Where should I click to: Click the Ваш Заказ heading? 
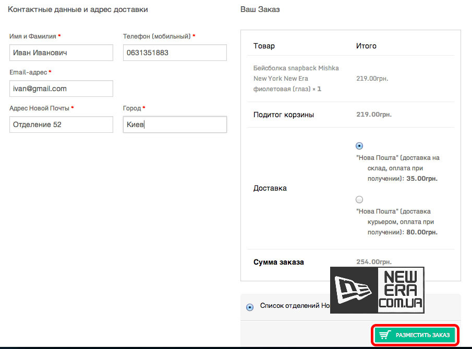[260, 9]
